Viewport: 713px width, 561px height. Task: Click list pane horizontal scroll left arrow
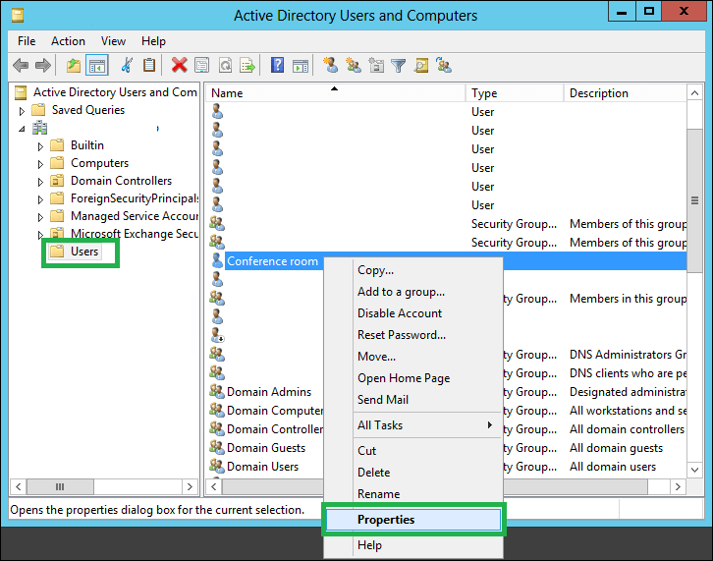[x=214, y=487]
